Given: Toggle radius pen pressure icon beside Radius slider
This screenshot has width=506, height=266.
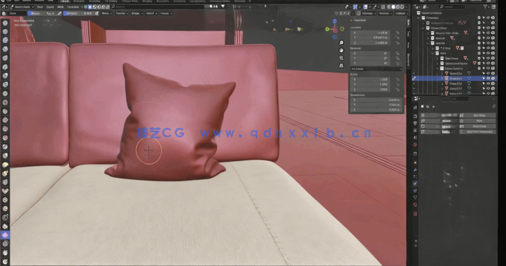Looking at the screenshot, I should click(59, 13).
